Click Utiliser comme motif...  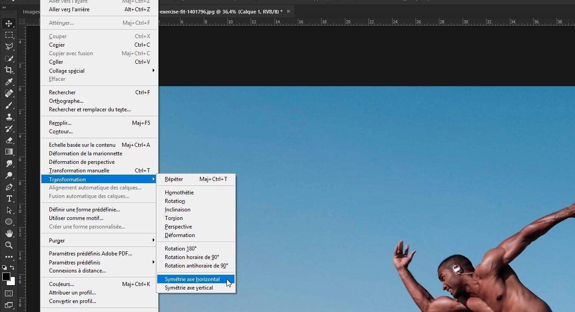[x=99, y=218]
